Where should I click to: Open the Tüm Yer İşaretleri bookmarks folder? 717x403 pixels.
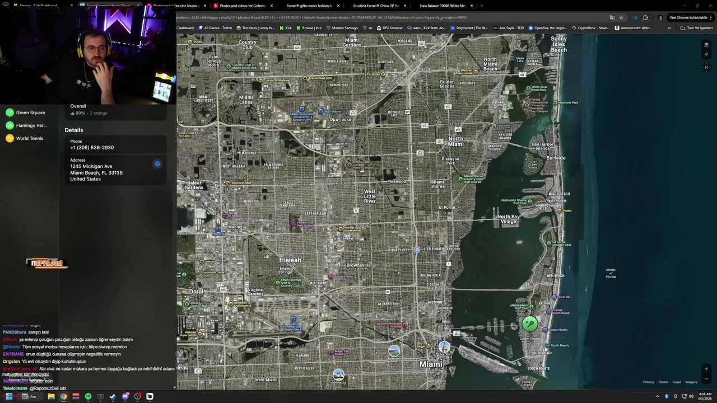(696, 28)
